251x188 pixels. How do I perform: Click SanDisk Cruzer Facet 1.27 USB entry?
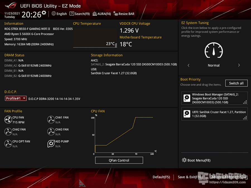[114, 73]
